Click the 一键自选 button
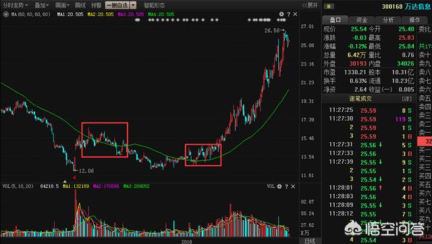 coord(117,5)
